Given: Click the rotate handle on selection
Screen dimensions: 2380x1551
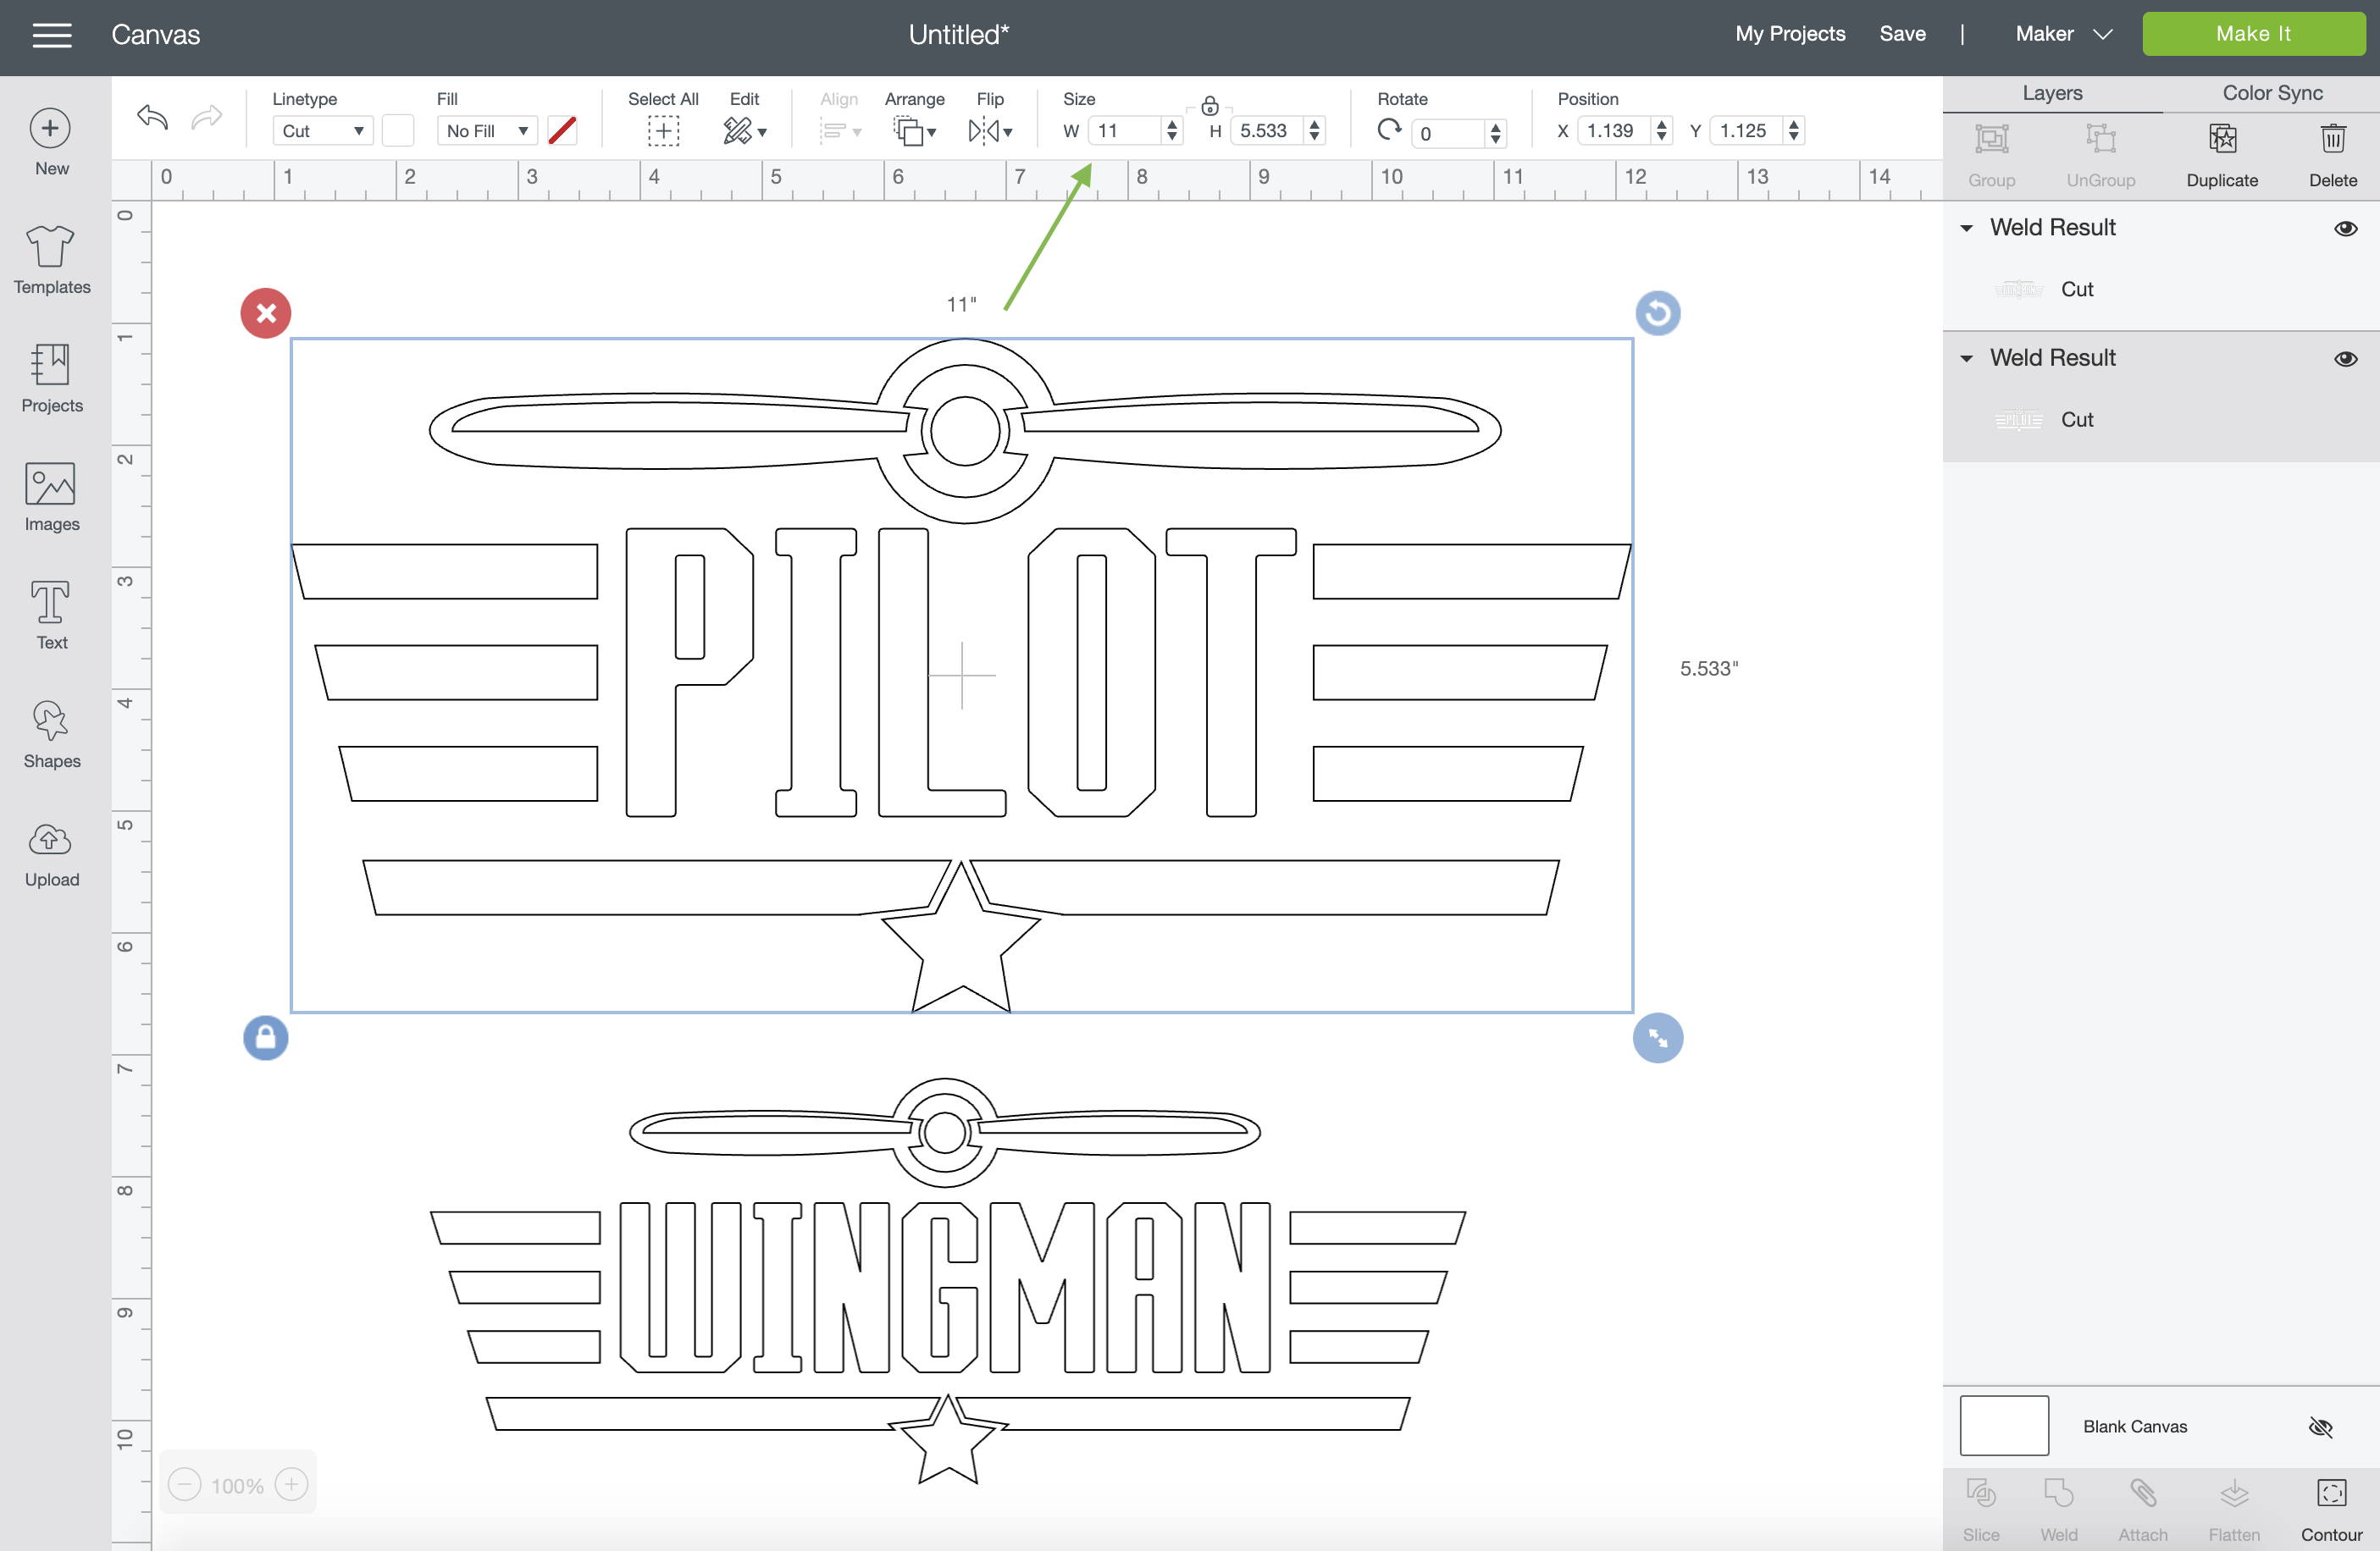Looking at the screenshot, I should point(1657,314).
